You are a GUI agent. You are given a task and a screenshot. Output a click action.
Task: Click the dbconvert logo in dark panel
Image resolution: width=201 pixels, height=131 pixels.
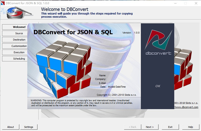[x=158, y=42]
